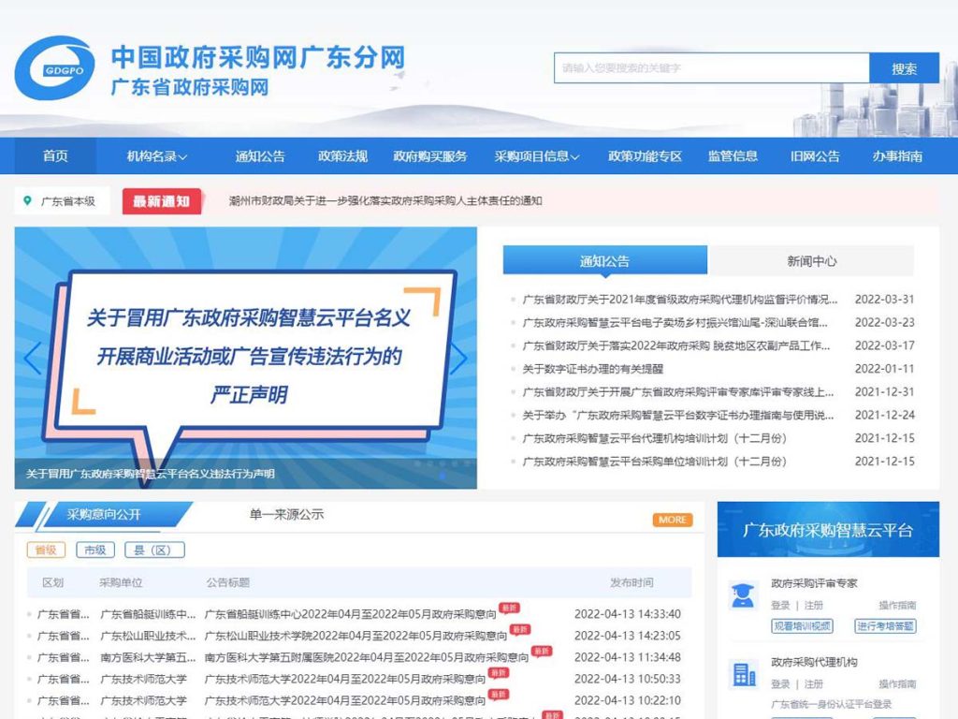Click 最新 badge on 广东省船艇训练中心 row

click(x=510, y=608)
